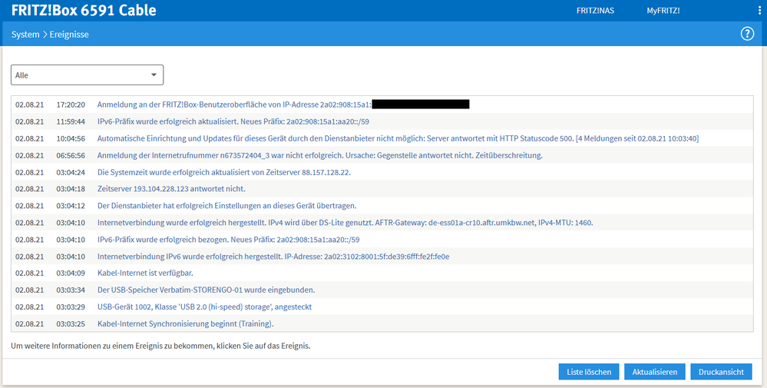The height and width of the screenshot is (388, 767).
Task: Click the timestamp 03:04:09
Action: click(71, 273)
